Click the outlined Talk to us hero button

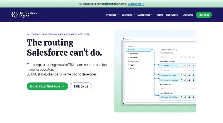point(81,86)
